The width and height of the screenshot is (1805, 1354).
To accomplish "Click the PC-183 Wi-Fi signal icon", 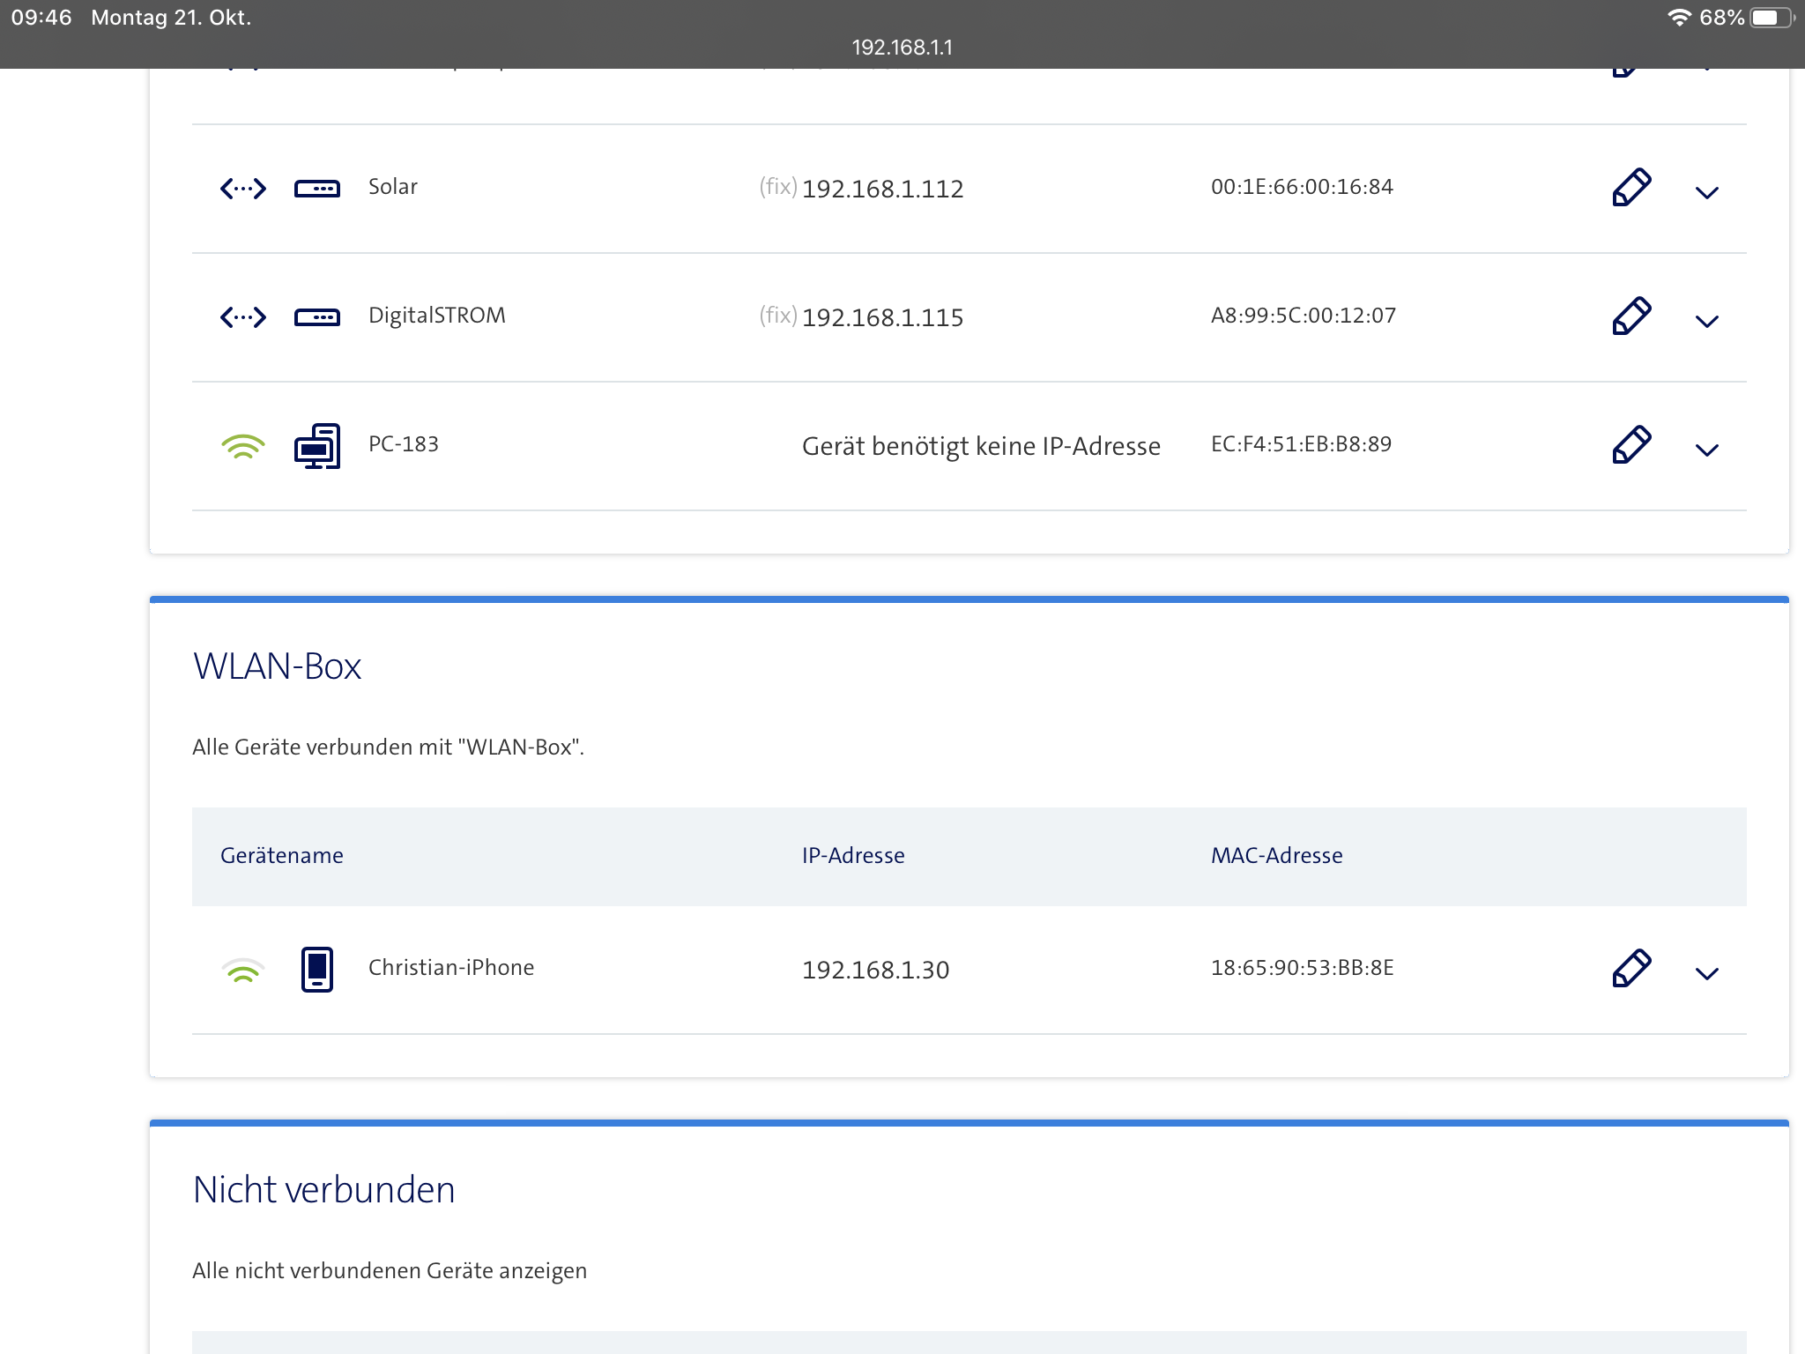I will 242,447.
